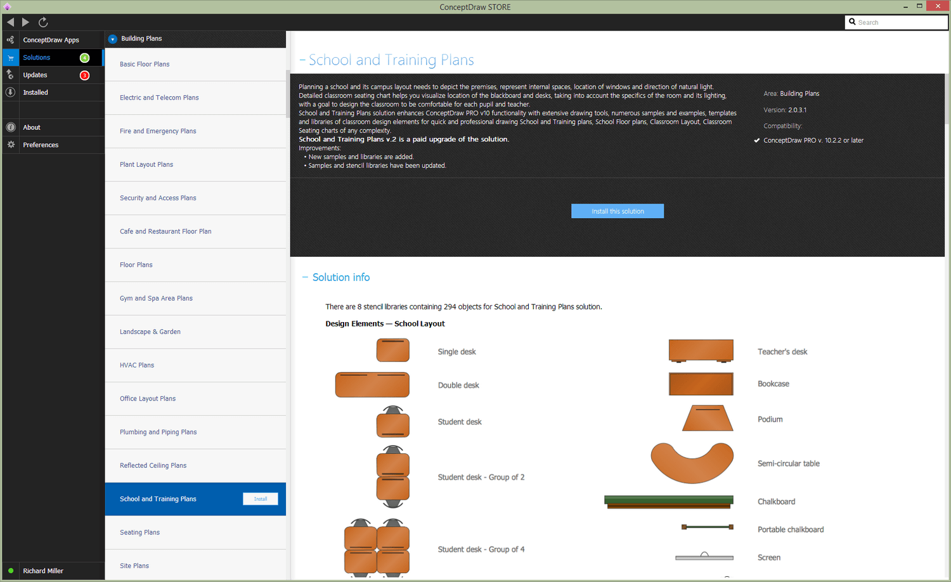
Task: Collapse the Building Plans category dropdown
Action: click(x=112, y=39)
